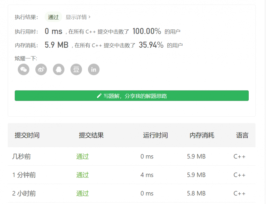Click the 写题解 green button
266x204 pixels.
click(x=132, y=96)
